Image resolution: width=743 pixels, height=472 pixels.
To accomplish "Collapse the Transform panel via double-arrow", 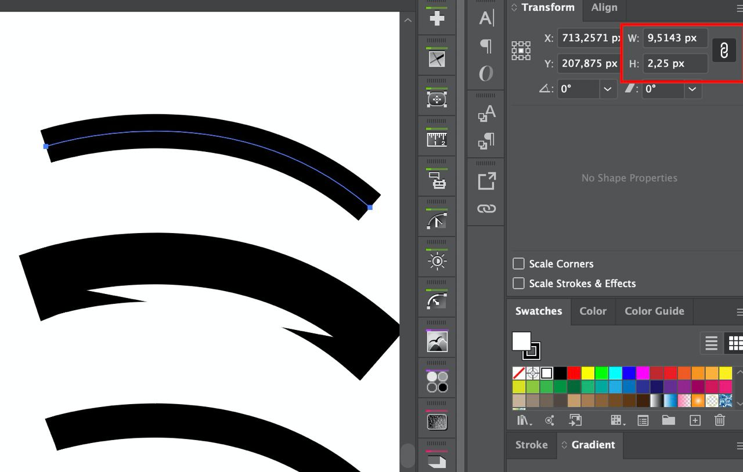I will 514,8.
